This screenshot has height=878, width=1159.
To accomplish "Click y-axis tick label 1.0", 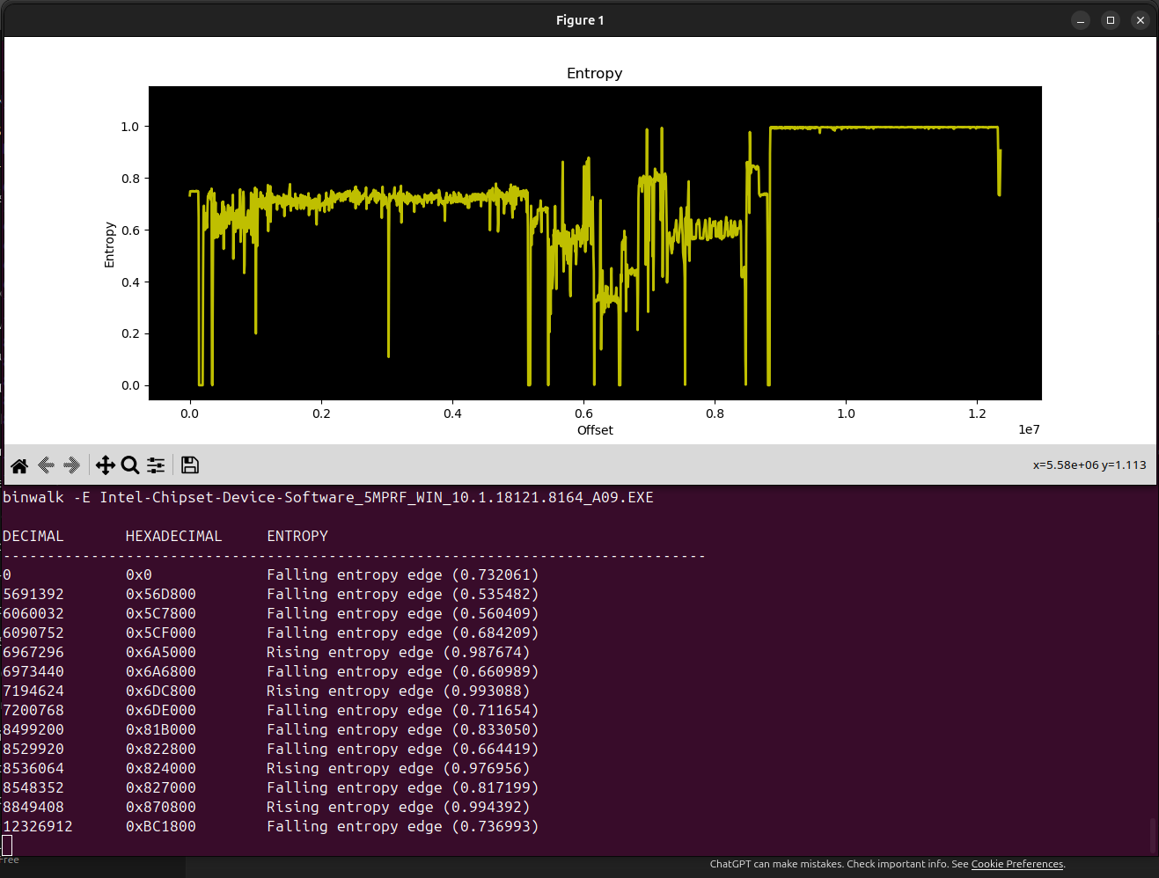I will tap(130, 127).
